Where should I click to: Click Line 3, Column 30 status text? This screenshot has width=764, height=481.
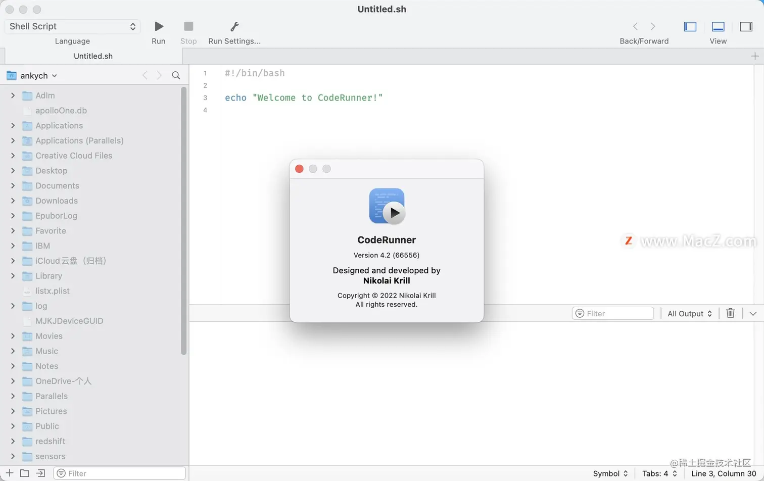pos(724,473)
